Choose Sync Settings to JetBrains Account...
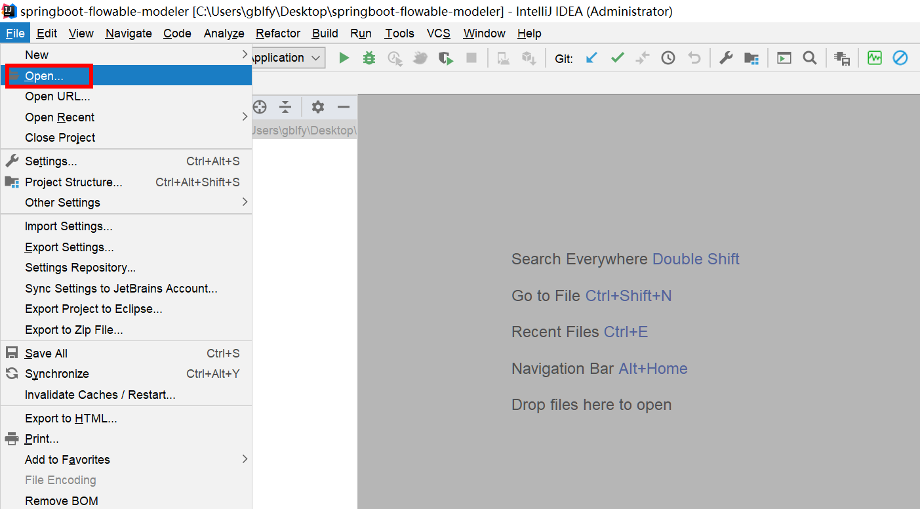Image resolution: width=920 pixels, height=509 pixels. (x=126, y=289)
